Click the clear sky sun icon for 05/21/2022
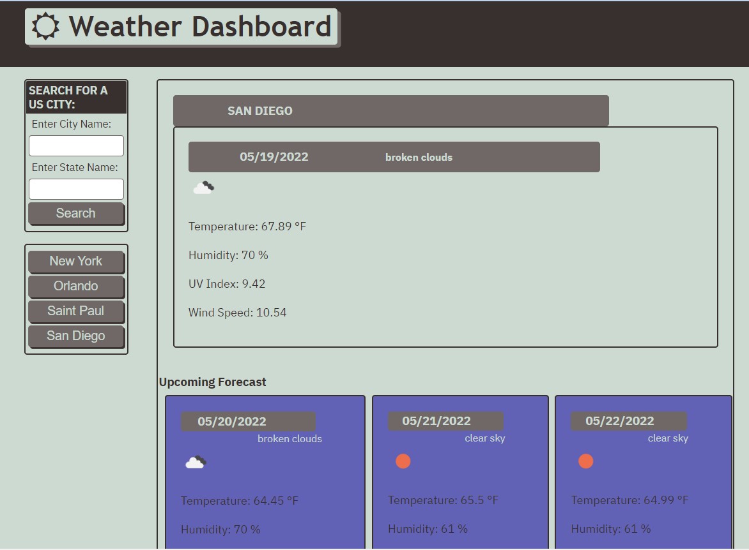 (403, 461)
